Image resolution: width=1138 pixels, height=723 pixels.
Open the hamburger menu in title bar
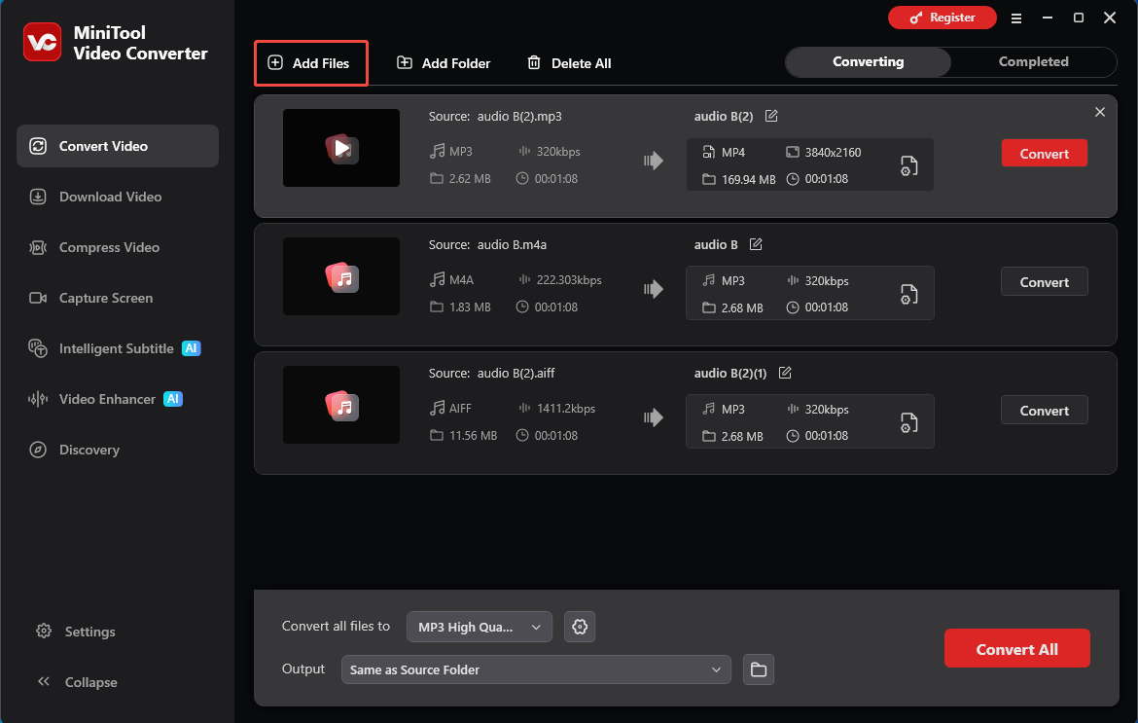tap(1016, 18)
